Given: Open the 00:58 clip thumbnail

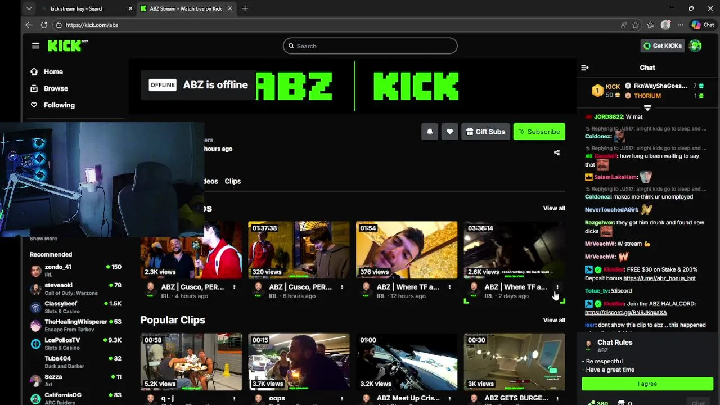Looking at the screenshot, I should (x=191, y=362).
